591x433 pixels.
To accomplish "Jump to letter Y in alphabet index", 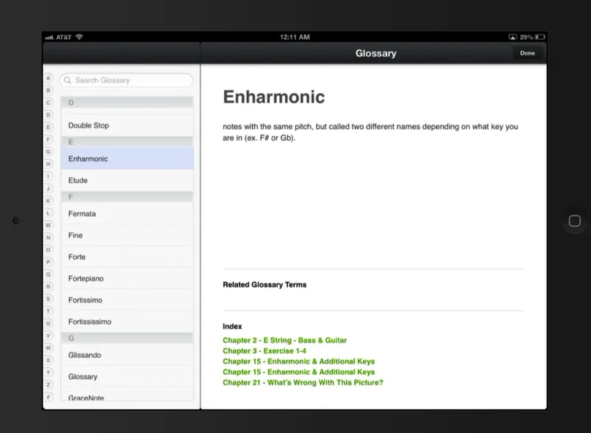I will 48,373.
